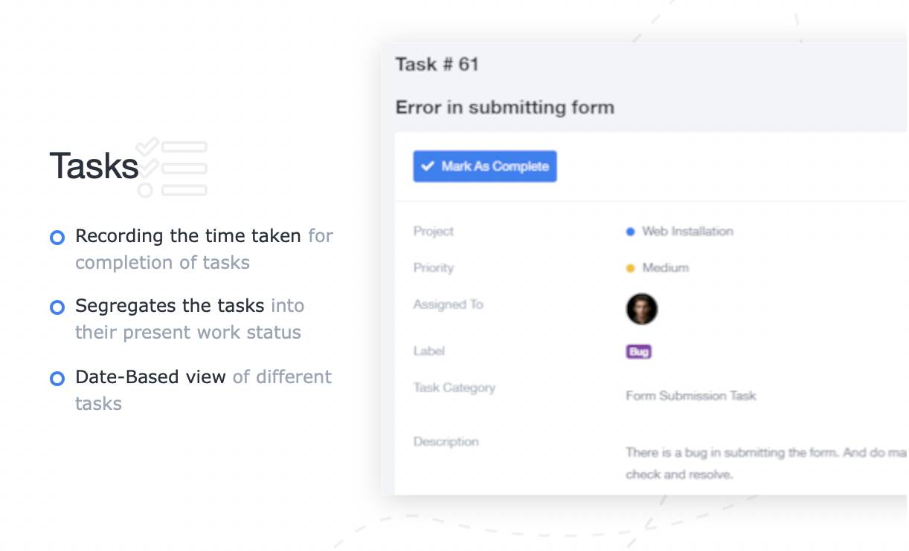909x551 pixels.
Task: Click the checkmark icon in Mark As Complete
Action: [x=427, y=166]
